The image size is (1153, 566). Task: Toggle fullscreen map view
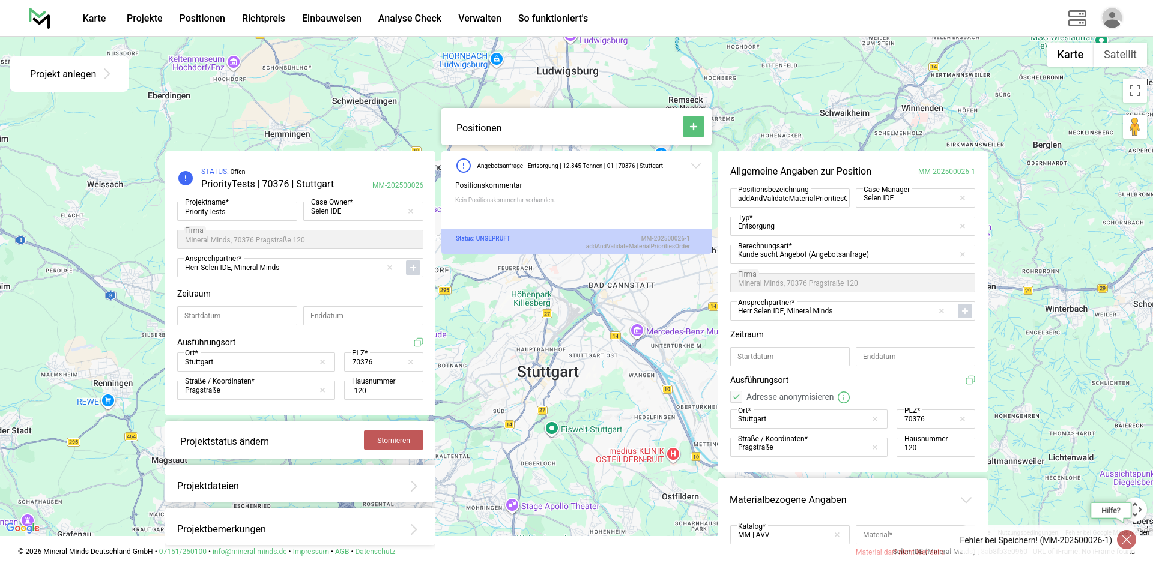click(x=1134, y=91)
